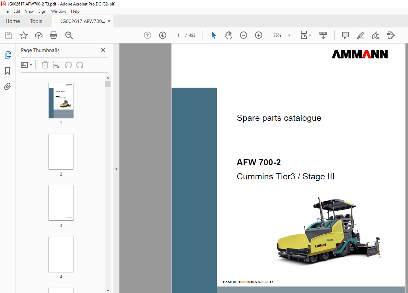Open the File menu

5,11
